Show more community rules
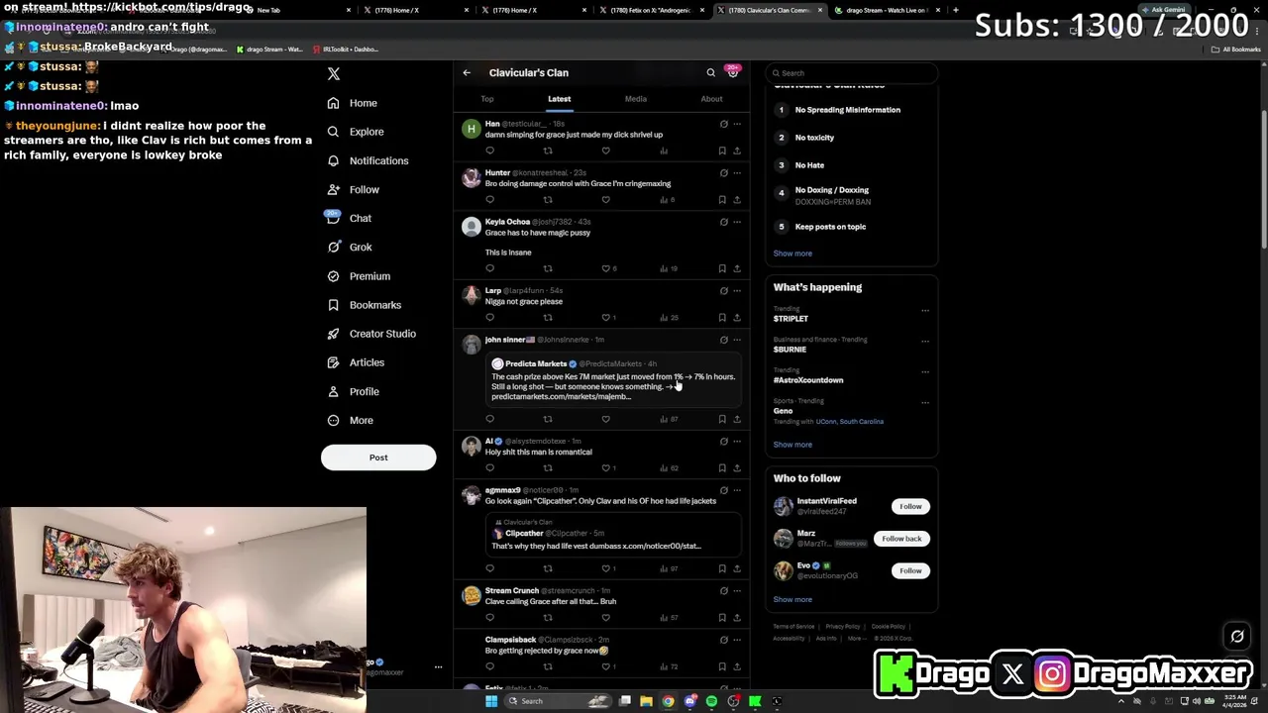 coord(792,254)
